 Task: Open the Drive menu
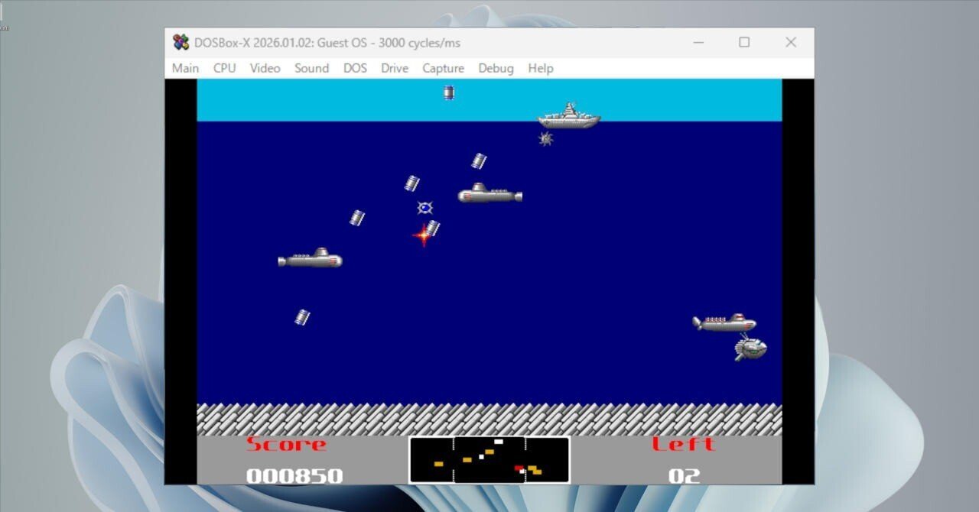(x=394, y=68)
